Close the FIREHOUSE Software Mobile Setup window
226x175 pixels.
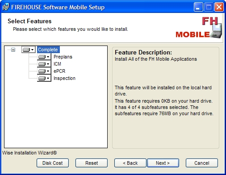219,7
